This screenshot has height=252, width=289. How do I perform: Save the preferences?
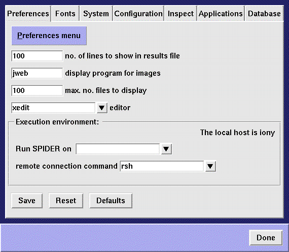[x=27, y=201]
